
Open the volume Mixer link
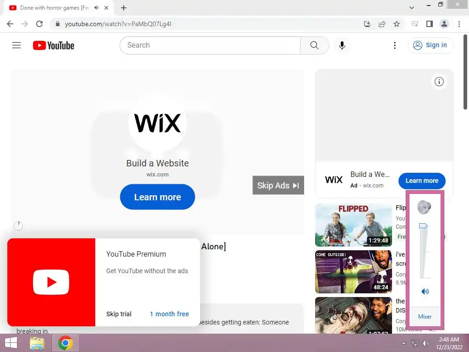click(x=425, y=316)
